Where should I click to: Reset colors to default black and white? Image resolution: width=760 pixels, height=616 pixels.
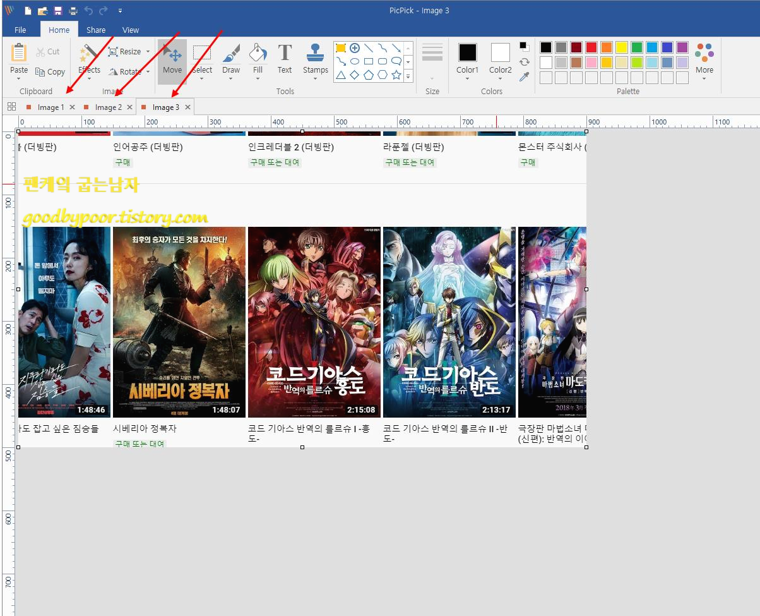[x=524, y=46]
